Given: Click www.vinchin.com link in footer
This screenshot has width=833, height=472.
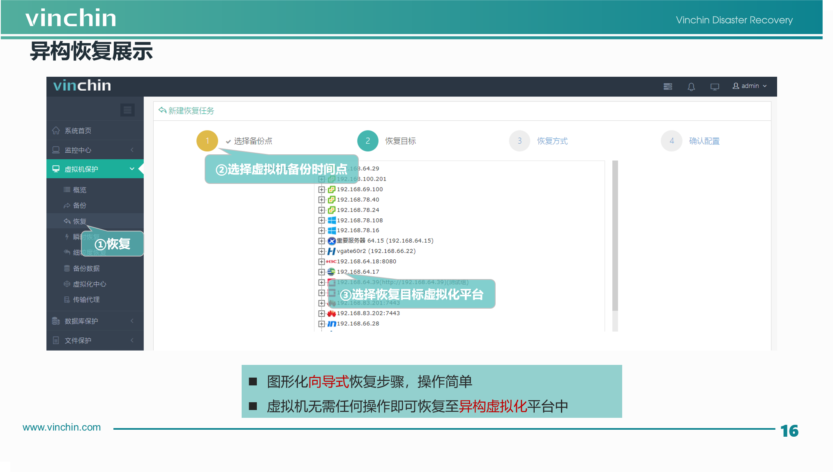Looking at the screenshot, I should [62, 427].
